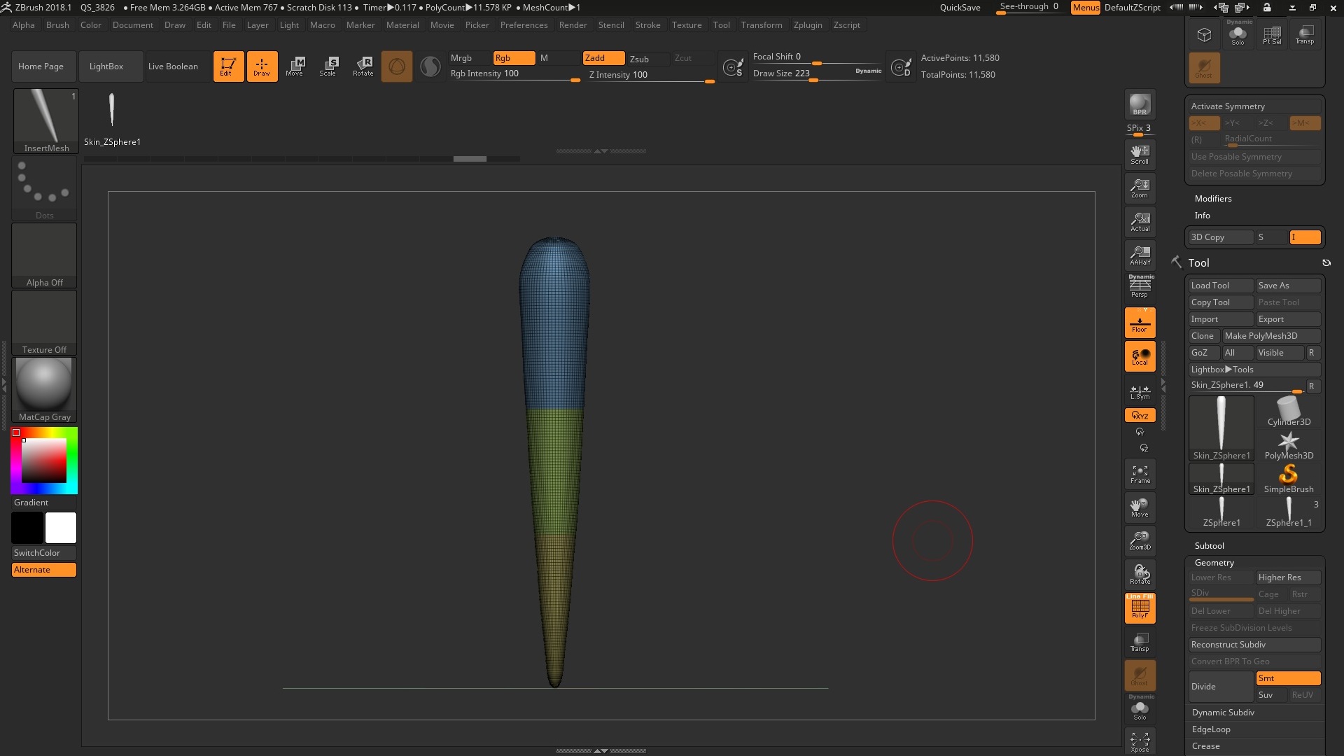Select the Cylinder3D tool
This screenshot has width=1344, height=756.
pyautogui.click(x=1289, y=412)
